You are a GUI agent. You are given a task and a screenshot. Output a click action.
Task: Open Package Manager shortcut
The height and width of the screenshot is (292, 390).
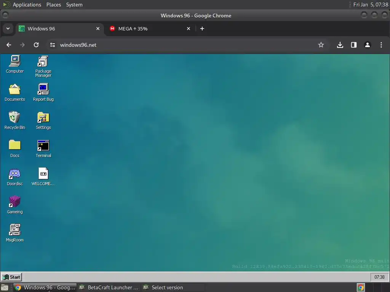43,66
